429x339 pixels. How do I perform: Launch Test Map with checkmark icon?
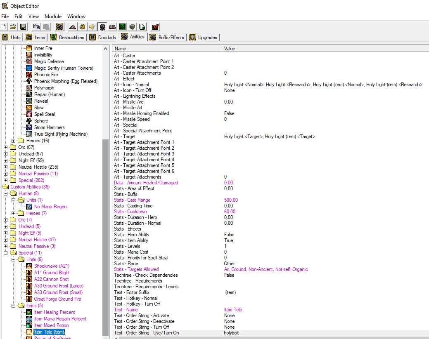pyautogui.click(x=155, y=27)
